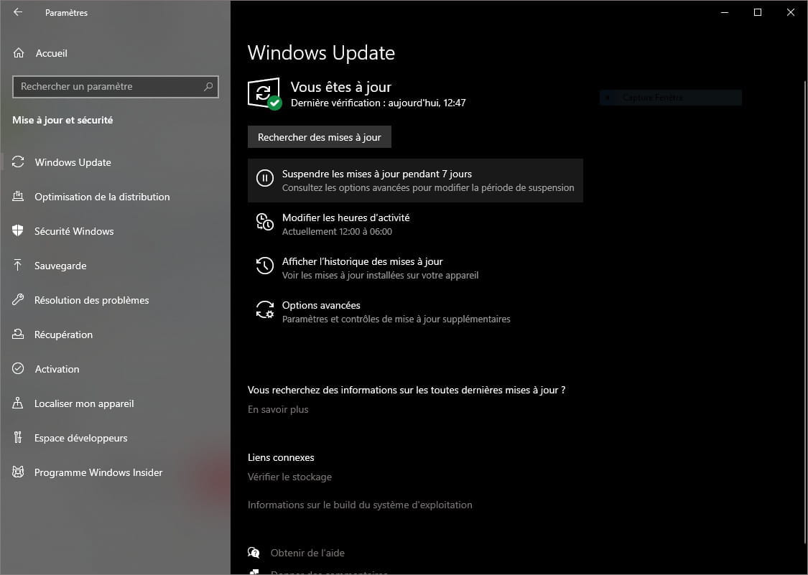
Task: Select Récupération in the sidebar
Action: (x=116, y=335)
